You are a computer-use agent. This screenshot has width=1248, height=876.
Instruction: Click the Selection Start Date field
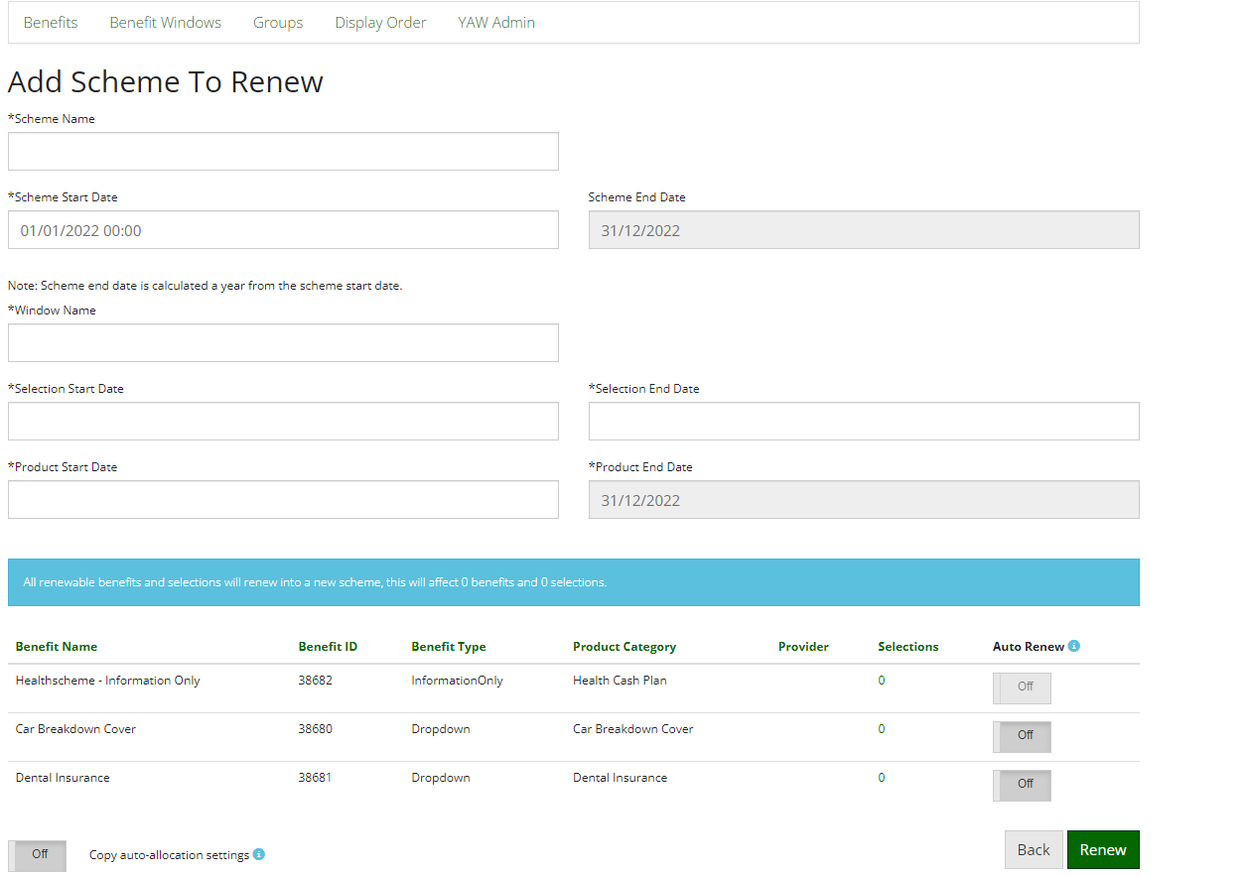pyautogui.click(x=283, y=421)
